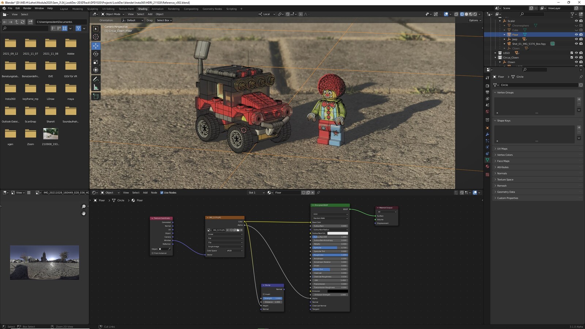This screenshot has width=585, height=329.
Task: Open node editor Add menu
Action: pyautogui.click(x=145, y=193)
